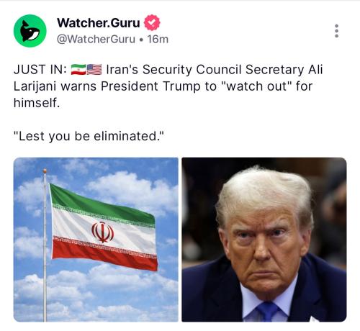This screenshot has width=360, height=331.
Task: Open the three-dot more options menu
Action: [x=336, y=31]
